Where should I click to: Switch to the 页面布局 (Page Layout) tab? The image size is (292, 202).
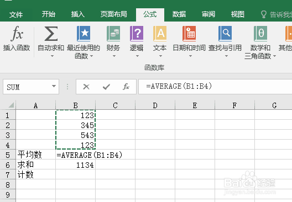tap(114, 14)
